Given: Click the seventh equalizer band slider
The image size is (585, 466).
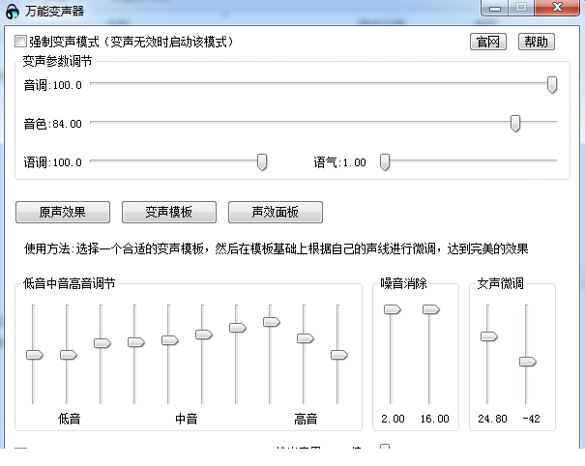Looking at the screenshot, I should point(238,328).
